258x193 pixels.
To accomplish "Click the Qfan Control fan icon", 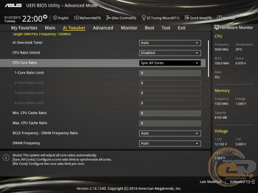I will (x=108, y=18).
